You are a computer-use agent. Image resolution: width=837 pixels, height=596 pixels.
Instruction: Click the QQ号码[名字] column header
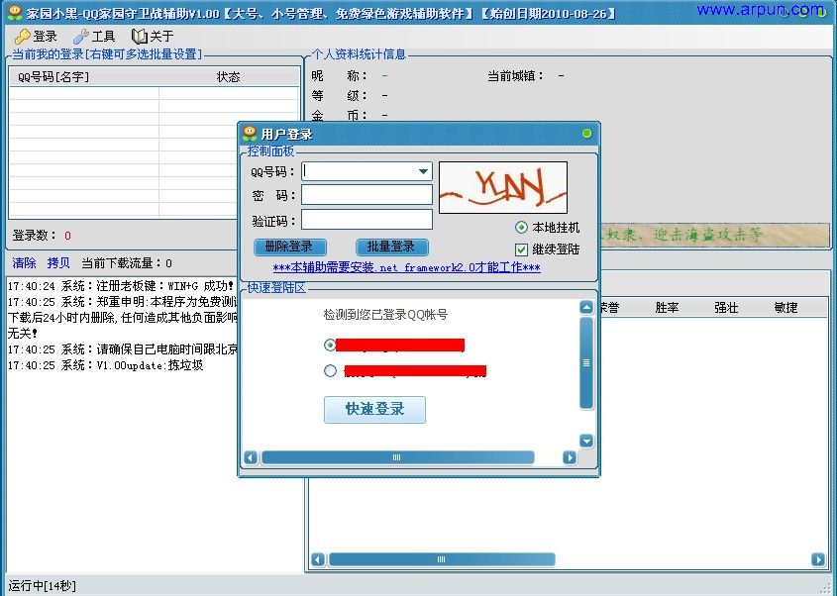pos(53,77)
